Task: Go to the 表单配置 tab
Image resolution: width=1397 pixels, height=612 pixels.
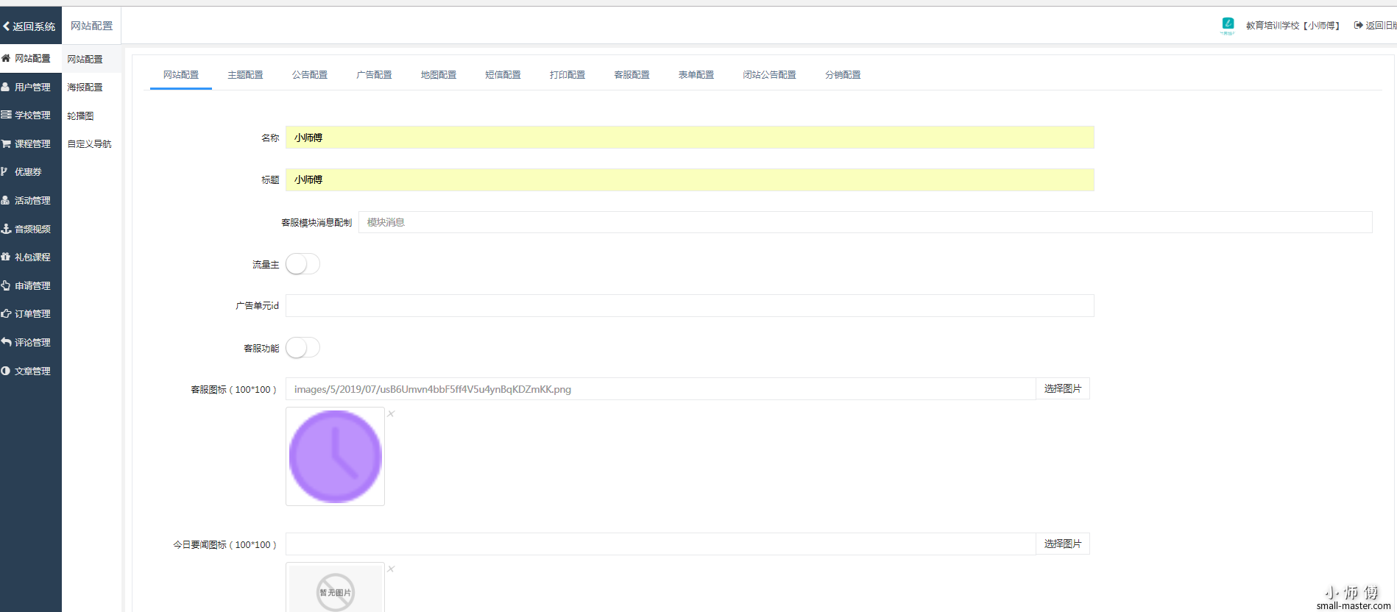Action: coord(696,75)
